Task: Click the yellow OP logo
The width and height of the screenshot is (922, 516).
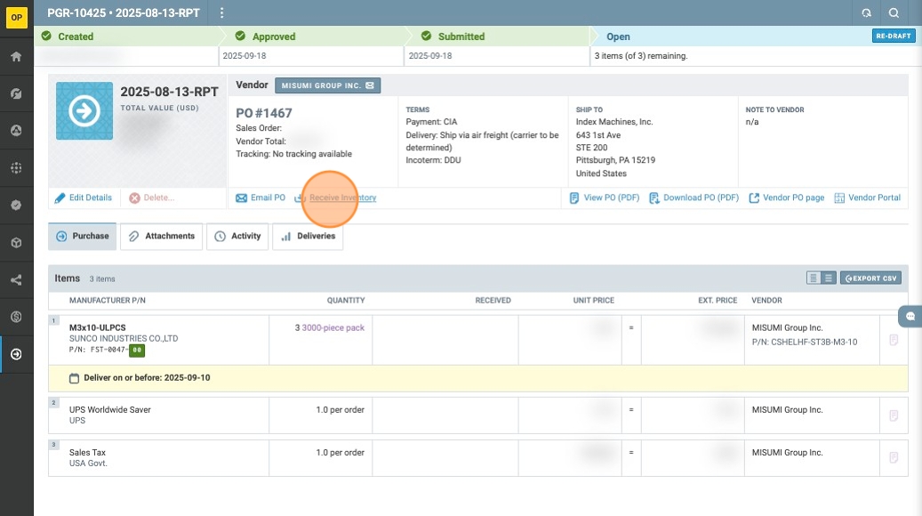Action: (16, 17)
